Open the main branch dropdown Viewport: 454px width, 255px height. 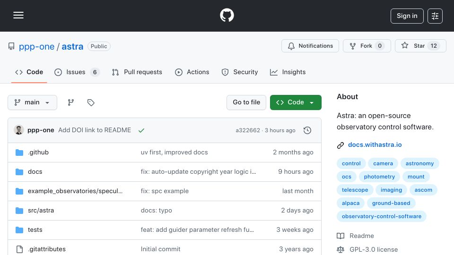[x=33, y=102]
